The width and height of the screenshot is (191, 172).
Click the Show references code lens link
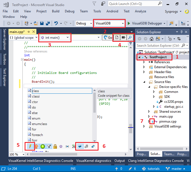[36, 51]
